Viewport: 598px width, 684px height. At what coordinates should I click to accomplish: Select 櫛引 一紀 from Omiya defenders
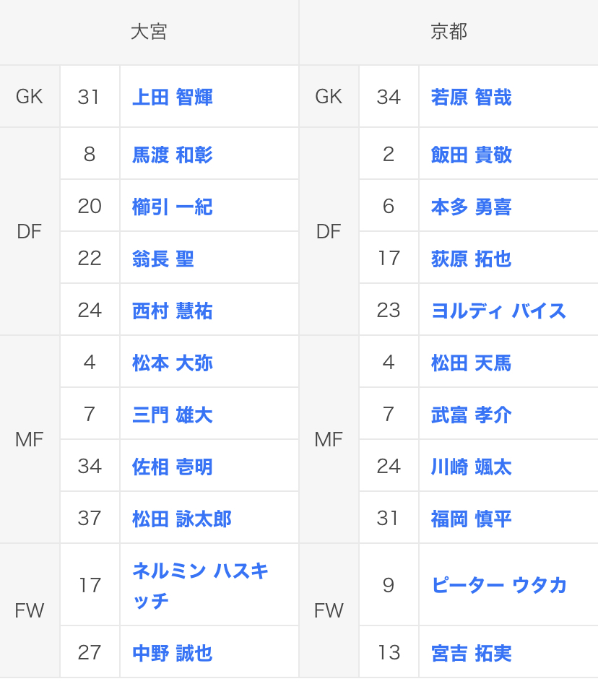[172, 207]
